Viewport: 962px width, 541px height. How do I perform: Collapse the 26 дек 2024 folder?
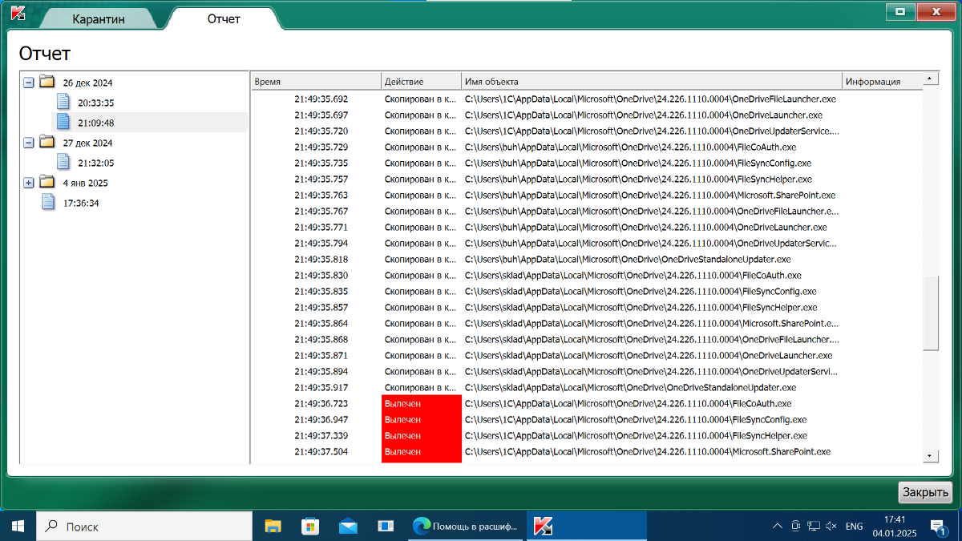[29, 83]
